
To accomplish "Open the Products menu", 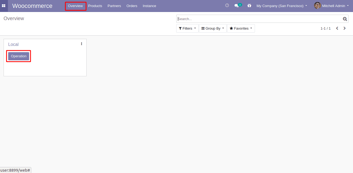I will pos(95,6).
